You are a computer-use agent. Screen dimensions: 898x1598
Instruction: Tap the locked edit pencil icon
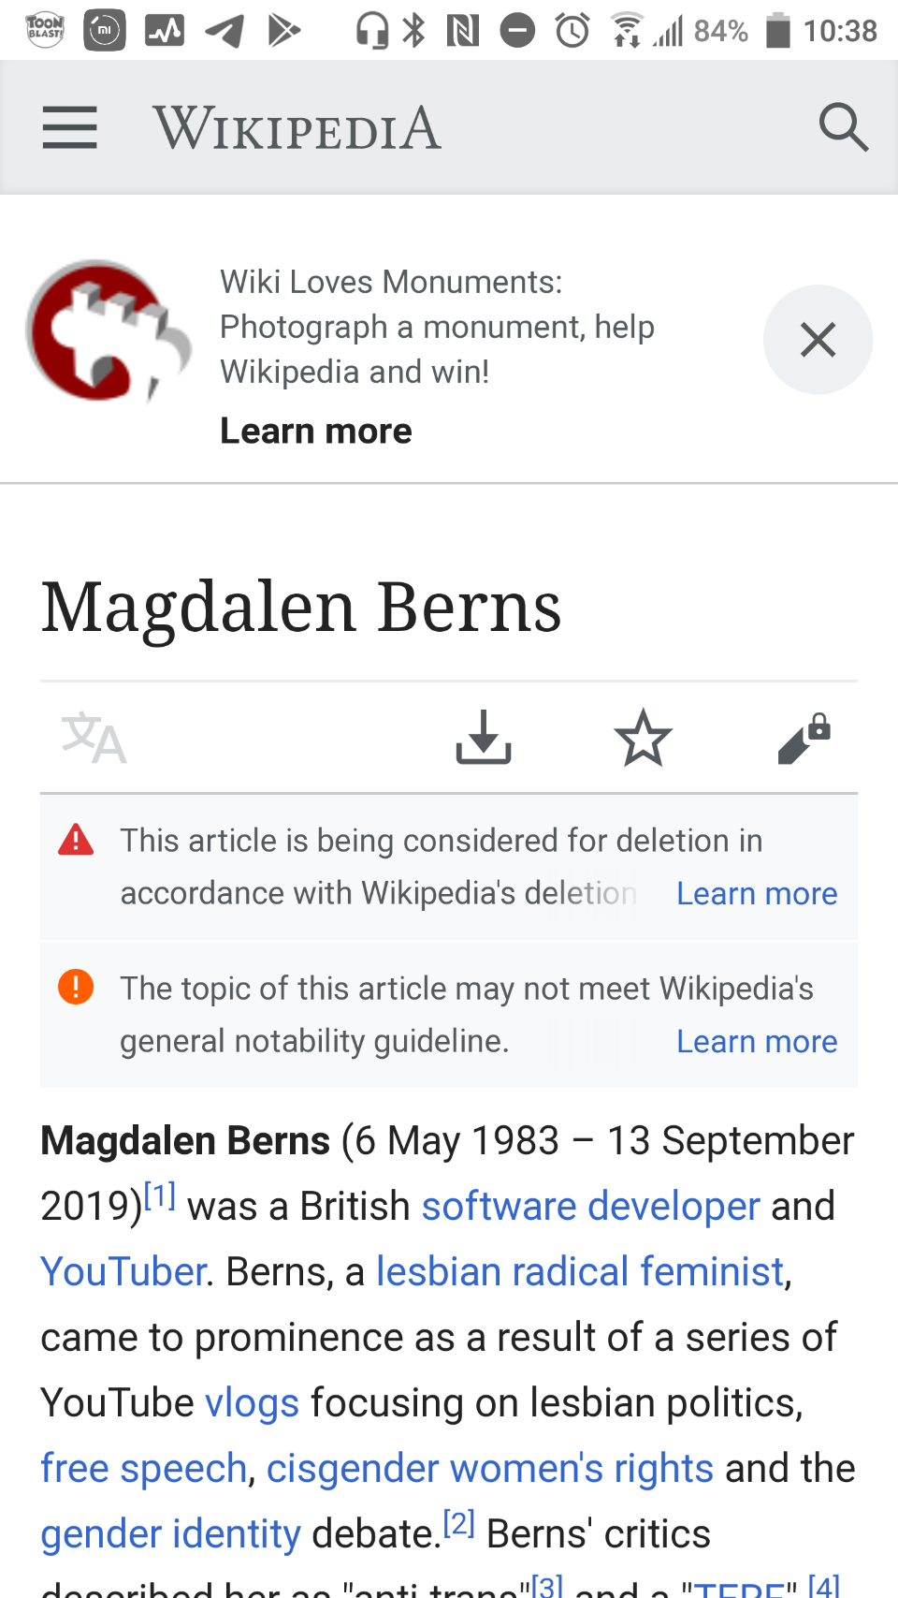pos(804,738)
